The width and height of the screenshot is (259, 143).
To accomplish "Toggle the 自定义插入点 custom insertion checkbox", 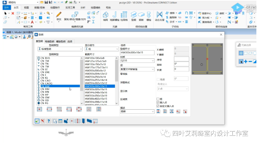I will (x=158, y=106).
